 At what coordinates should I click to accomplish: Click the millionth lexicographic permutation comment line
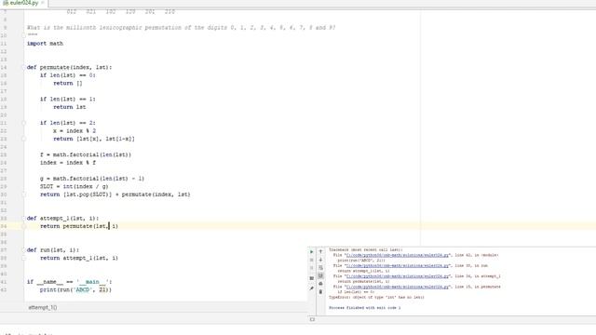[x=181, y=27]
